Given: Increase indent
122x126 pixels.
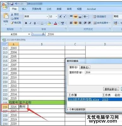Looking at the screenshot, I should (89, 23).
